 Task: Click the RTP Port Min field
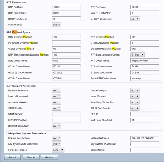(x=66, y=7)
